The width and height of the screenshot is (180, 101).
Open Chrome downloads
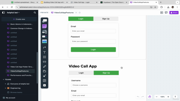click(168, 7)
